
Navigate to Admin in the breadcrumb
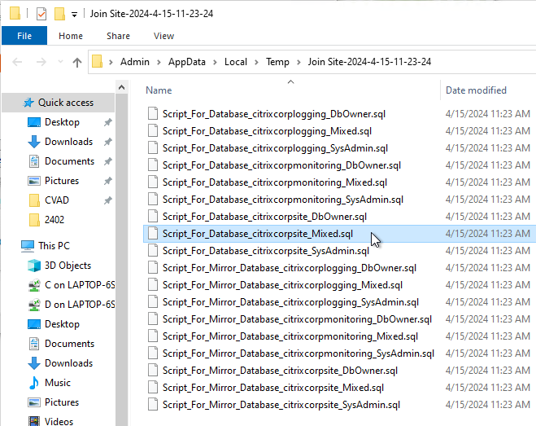coord(135,62)
